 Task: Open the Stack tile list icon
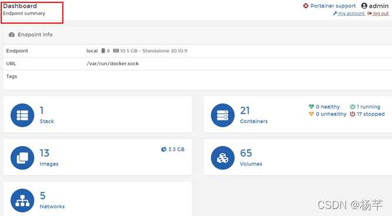click(x=22, y=115)
